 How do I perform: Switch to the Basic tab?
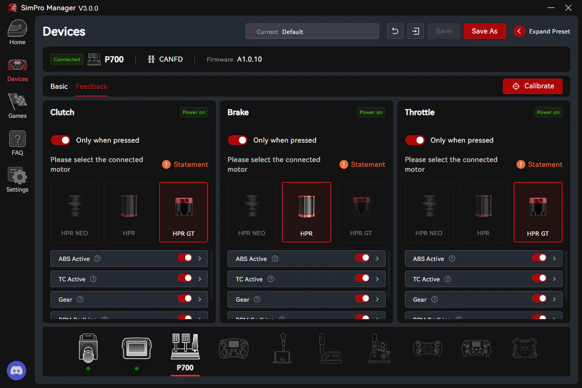tap(59, 86)
